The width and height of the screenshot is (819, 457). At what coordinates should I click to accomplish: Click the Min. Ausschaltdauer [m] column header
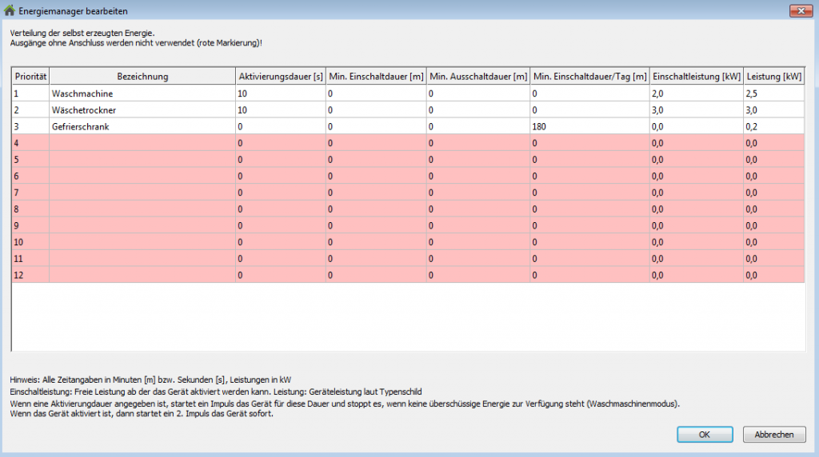click(x=477, y=76)
